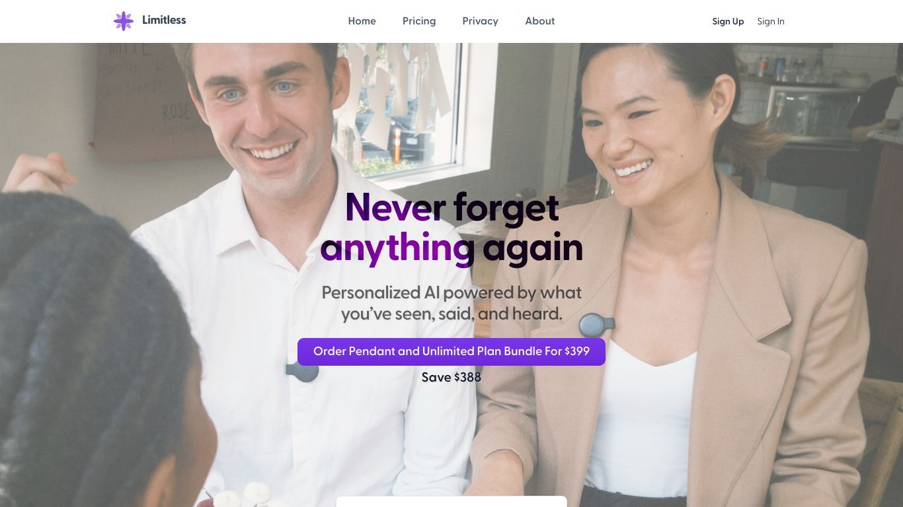Open the Privacy navigation link
Viewport: 903px width, 507px height.
(x=481, y=21)
